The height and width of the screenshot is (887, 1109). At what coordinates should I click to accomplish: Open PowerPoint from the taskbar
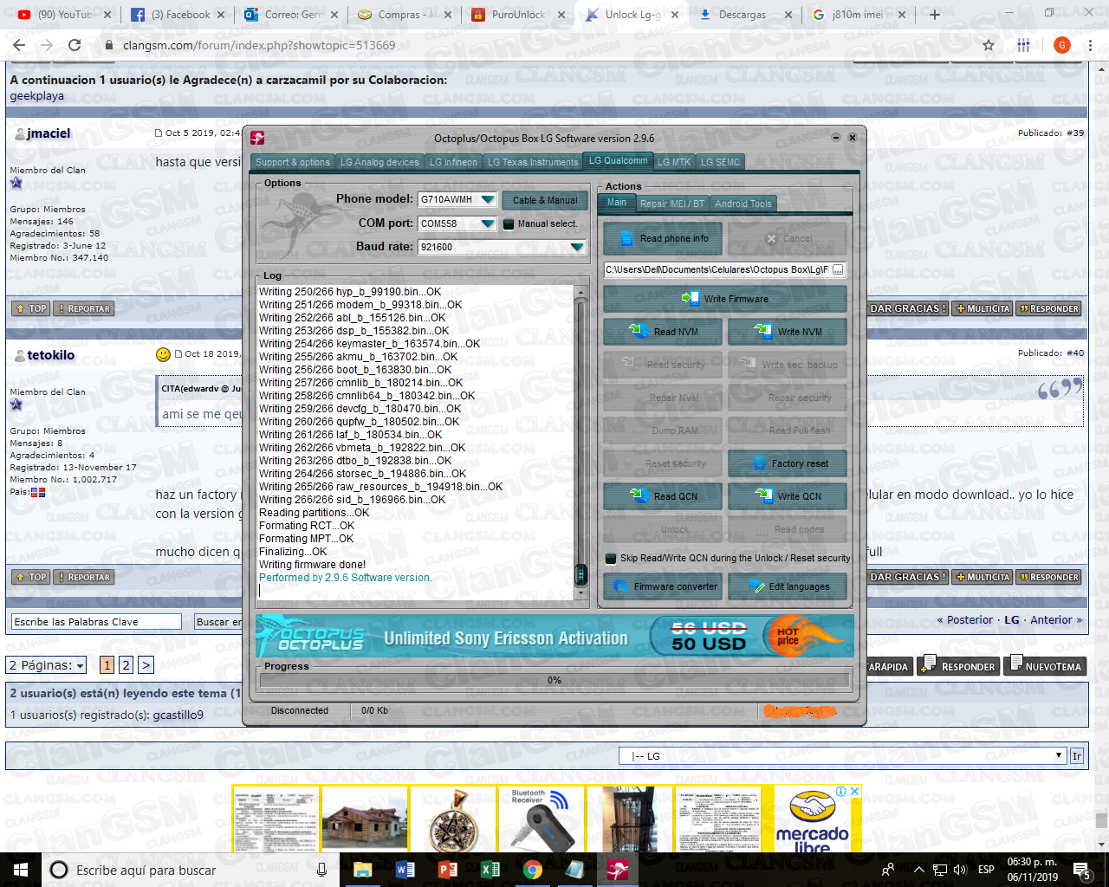447,870
